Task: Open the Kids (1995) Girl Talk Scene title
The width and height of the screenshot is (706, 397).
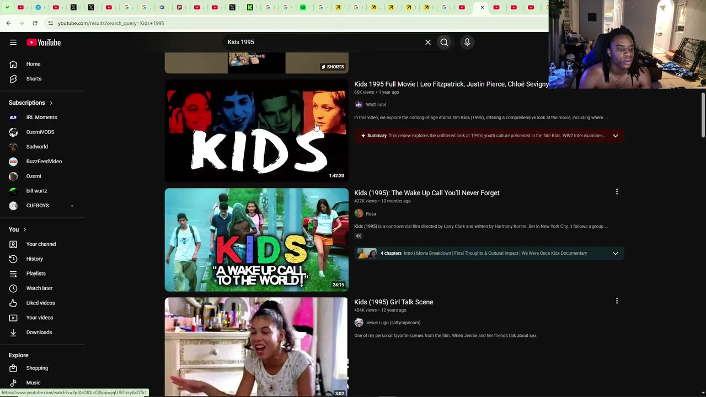Action: pyautogui.click(x=394, y=302)
